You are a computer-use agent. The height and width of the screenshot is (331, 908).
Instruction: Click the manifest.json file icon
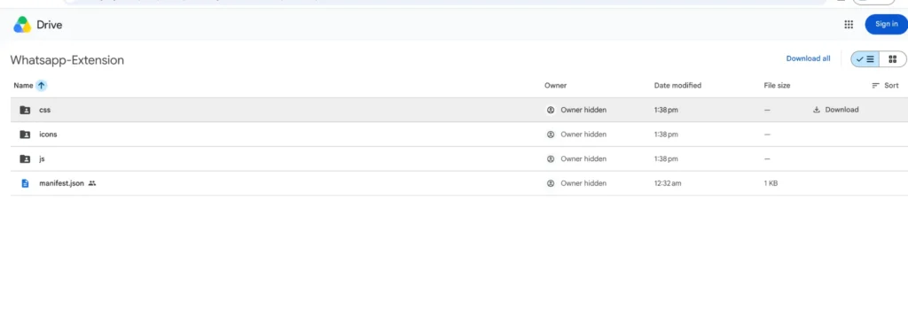tap(25, 183)
